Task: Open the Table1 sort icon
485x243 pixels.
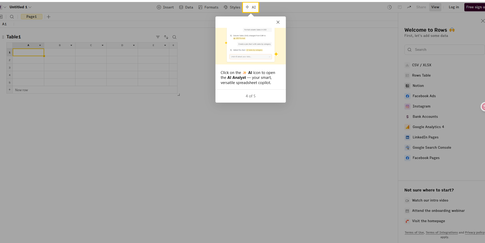Action: tap(166, 37)
